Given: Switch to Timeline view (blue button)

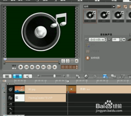Looking at the screenshot, I should click(x=17, y=76).
